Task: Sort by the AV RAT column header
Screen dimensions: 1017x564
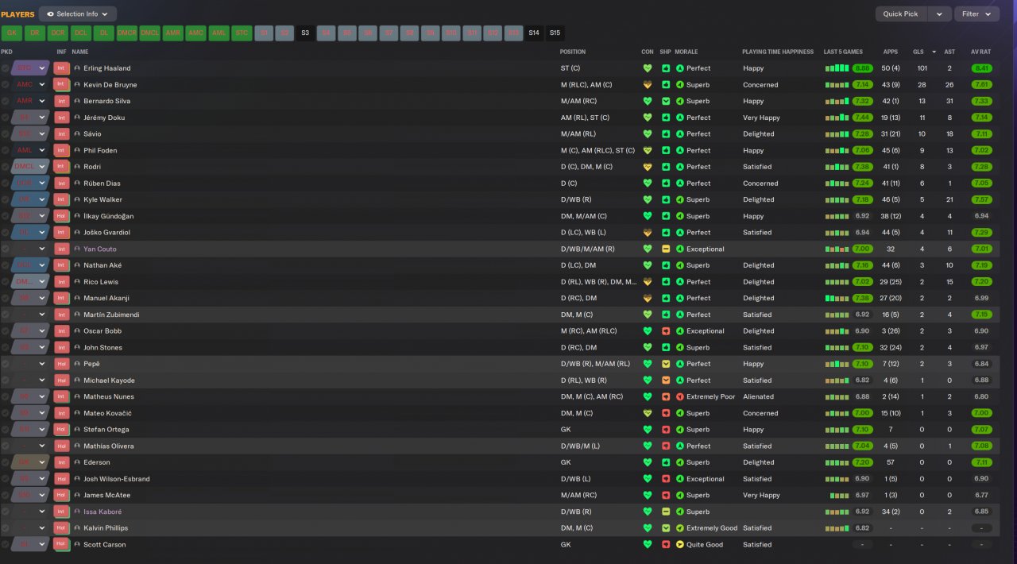Action: [x=980, y=52]
